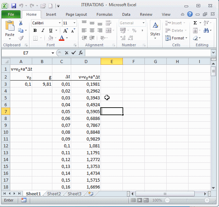The image size is (219, 207).
Task: Cancel the cell entry with X icon
Action: pyautogui.click(x=66, y=53)
